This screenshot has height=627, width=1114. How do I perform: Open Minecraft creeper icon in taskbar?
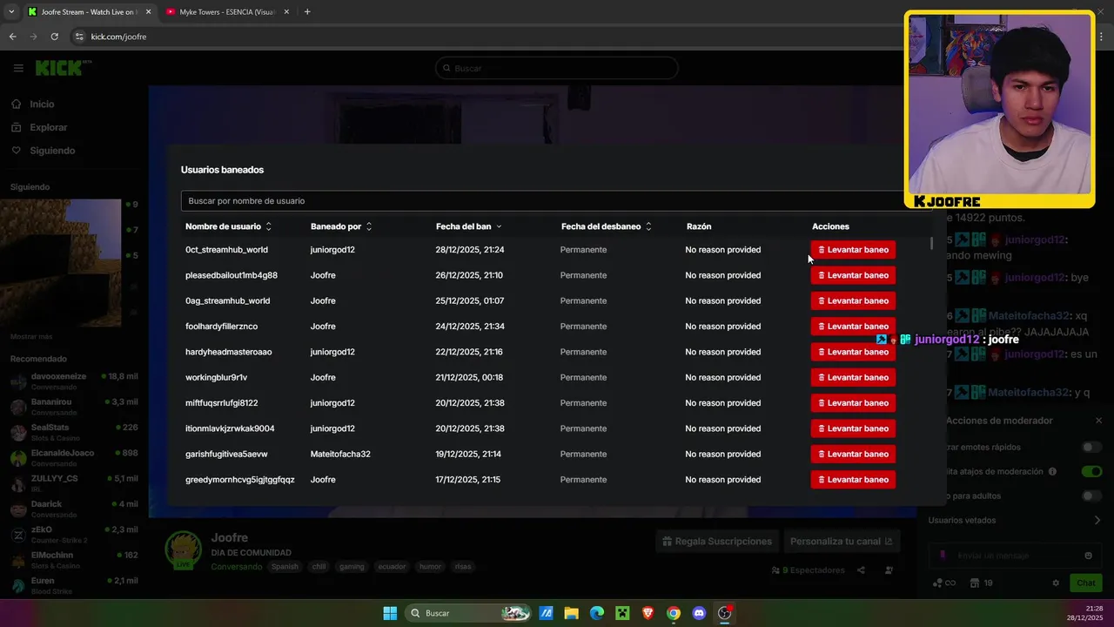[621, 613]
